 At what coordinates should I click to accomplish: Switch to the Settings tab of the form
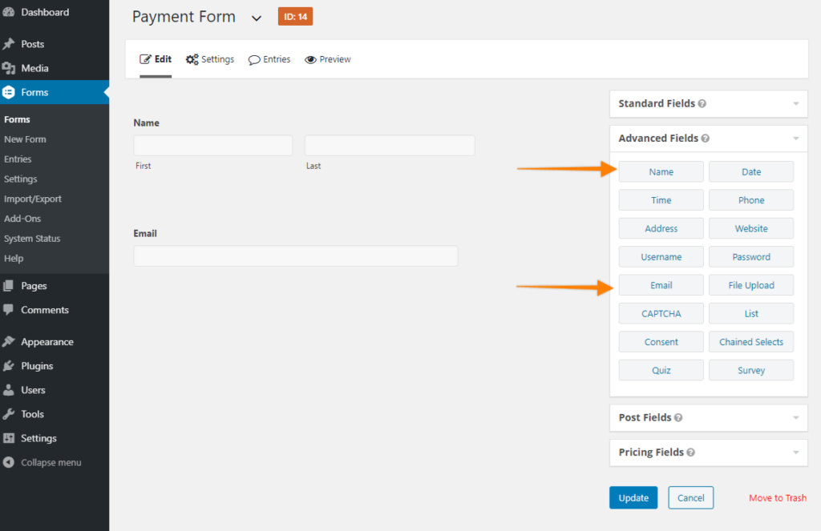210,58
